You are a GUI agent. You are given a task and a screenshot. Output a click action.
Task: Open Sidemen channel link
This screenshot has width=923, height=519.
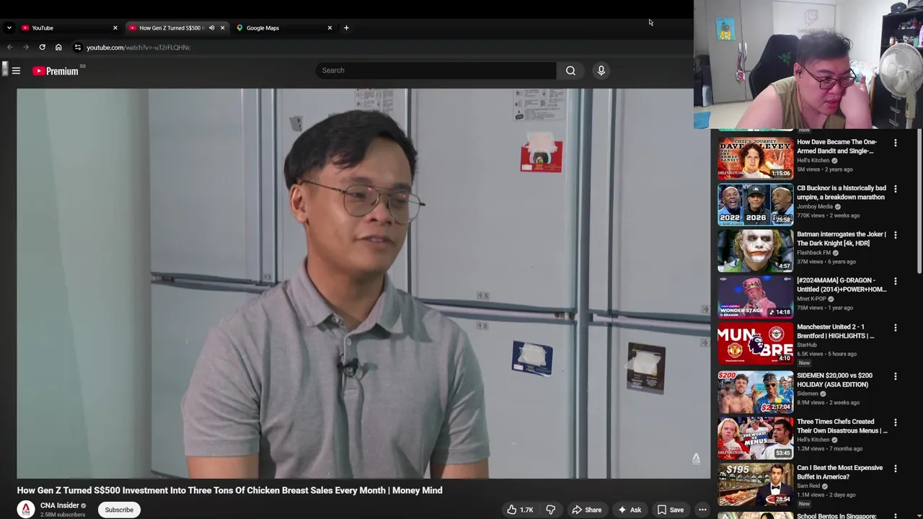808,394
